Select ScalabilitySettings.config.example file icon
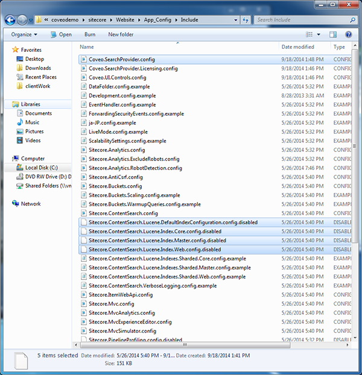This screenshot has height=375, width=362. (x=83, y=141)
